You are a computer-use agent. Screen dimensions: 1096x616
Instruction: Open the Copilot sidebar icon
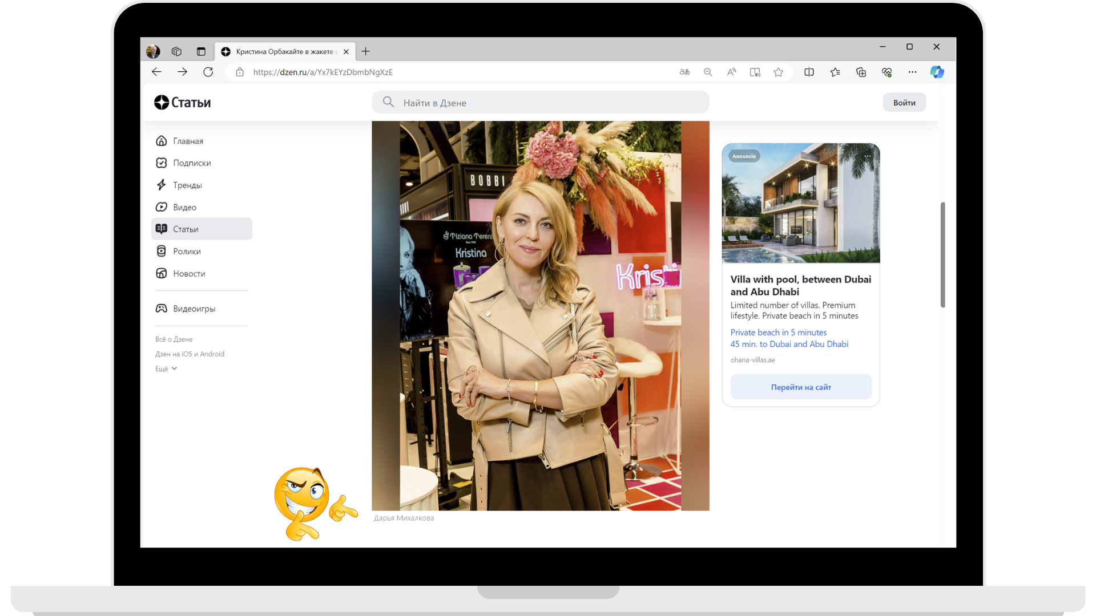pyautogui.click(x=937, y=72)
